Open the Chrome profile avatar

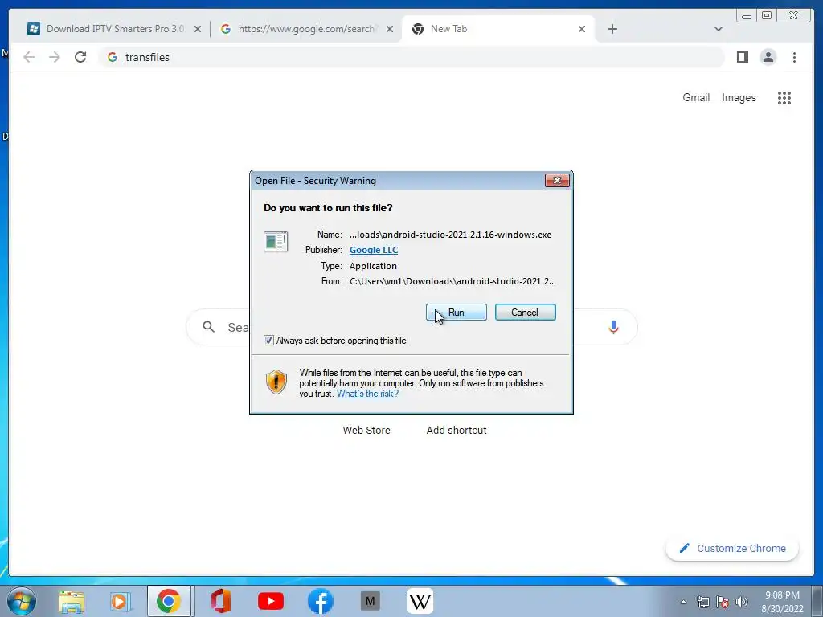coord(768,57)
